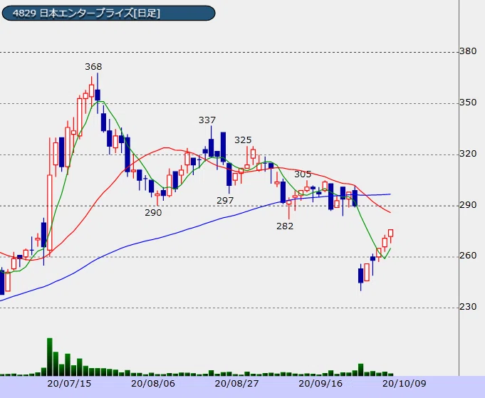Click the 290 y-axis price label
This screenshot has height=398, width=485.
[468, 205]
